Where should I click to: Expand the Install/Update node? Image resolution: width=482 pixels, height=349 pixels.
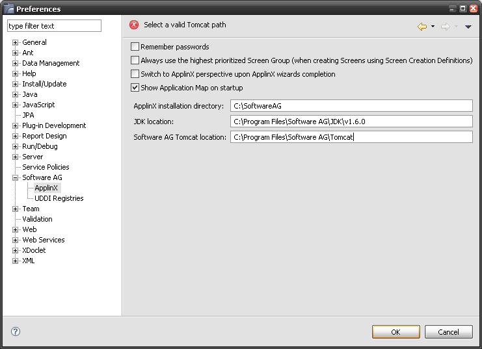point(15,84)
